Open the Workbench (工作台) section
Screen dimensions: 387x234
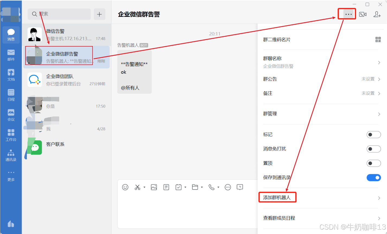point(11,135)
